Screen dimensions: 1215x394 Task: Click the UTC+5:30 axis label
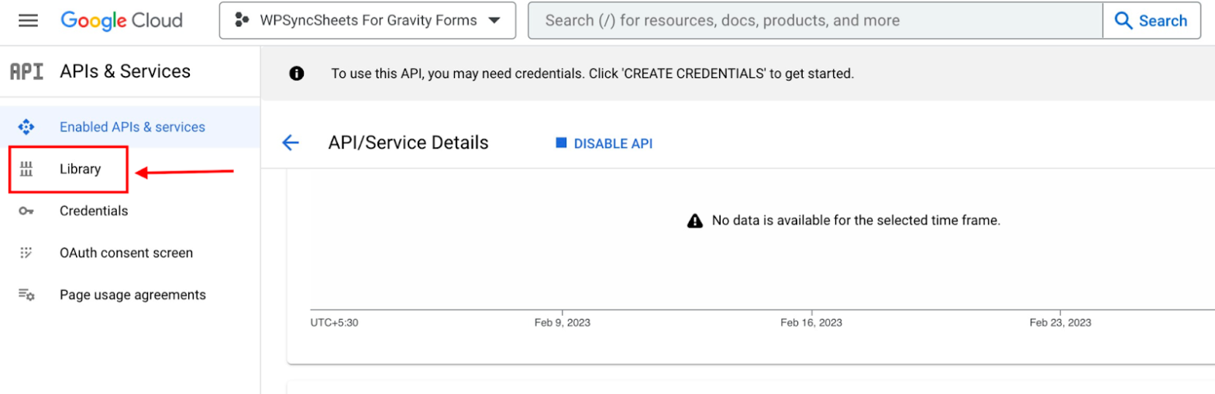pyautogui.click(x=334, y=322)
